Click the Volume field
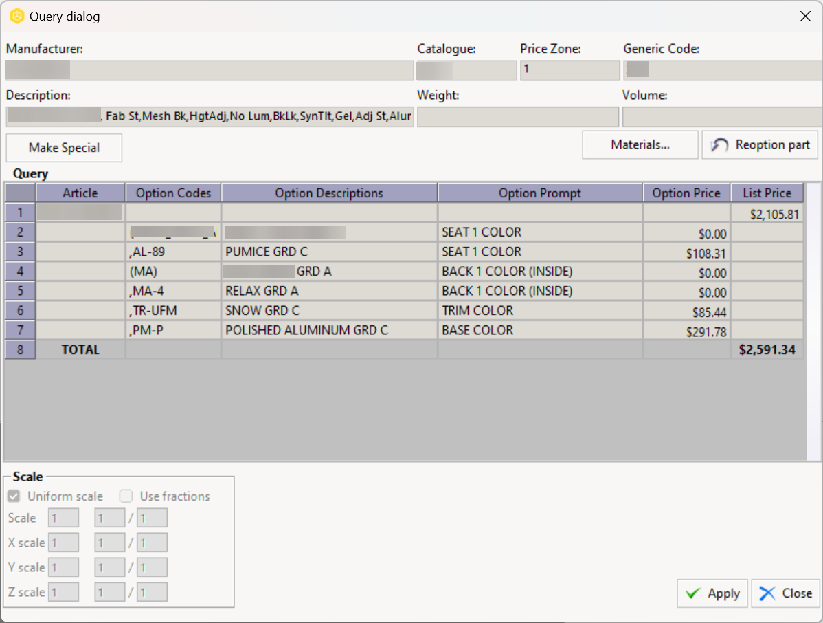823x623 pixels. [722, 117]
